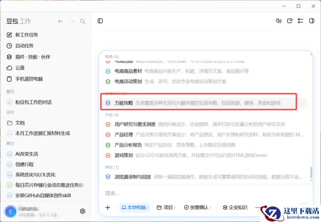Image resolution: width=321 pixels, height=222 pixels.
Task: Select the 产品经理 skill
Action: (204, 135)
